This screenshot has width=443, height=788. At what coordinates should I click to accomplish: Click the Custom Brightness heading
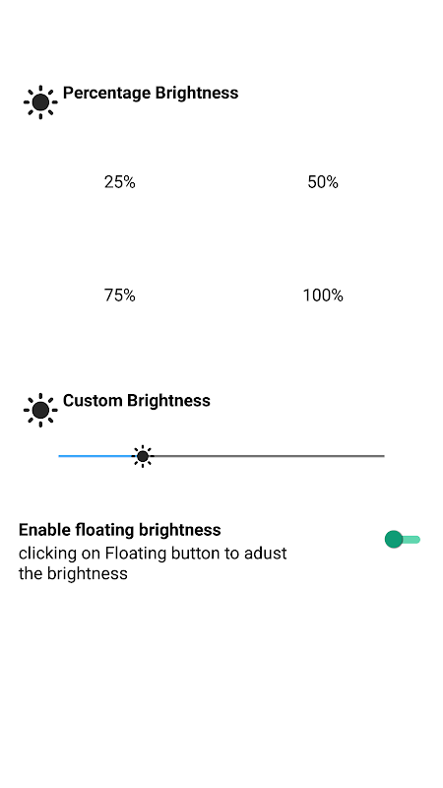[137, 401]
